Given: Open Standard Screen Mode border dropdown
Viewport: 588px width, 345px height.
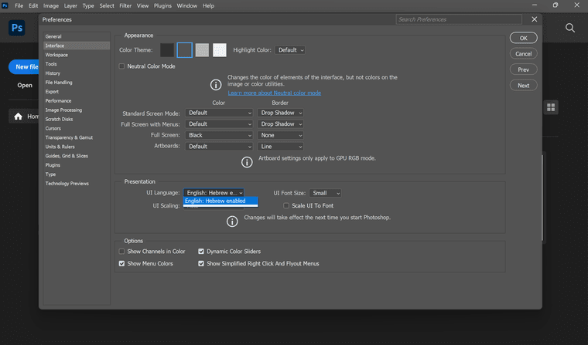Looking at the screenshot, I should (281, 113).
